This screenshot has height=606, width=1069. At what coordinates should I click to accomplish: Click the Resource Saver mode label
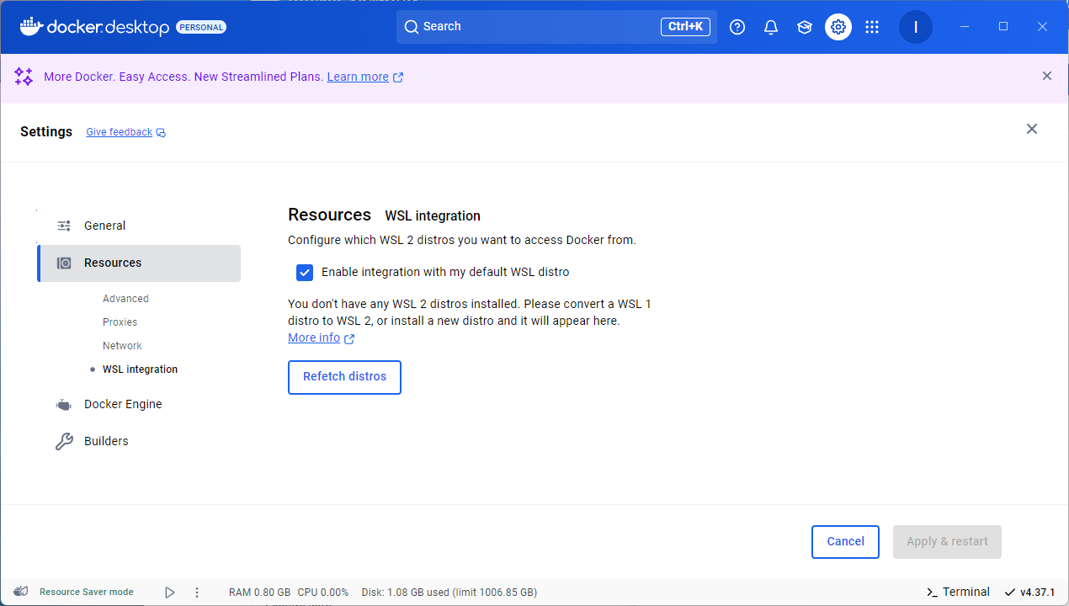tap(86, 593)
